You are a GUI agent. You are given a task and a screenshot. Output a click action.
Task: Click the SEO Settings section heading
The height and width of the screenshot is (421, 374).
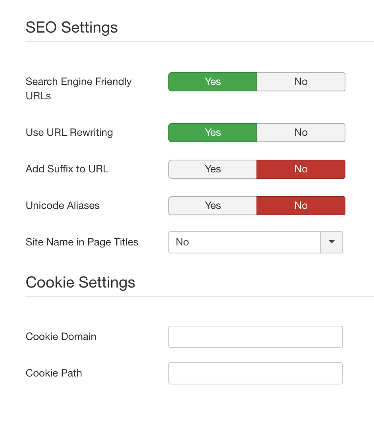[x=72, y=28]
